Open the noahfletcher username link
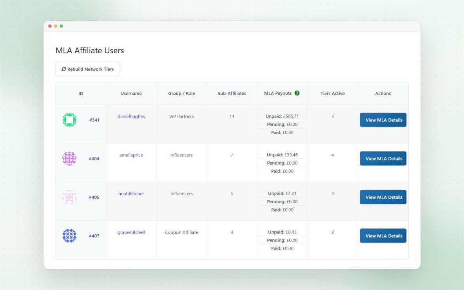 (131, 194)
